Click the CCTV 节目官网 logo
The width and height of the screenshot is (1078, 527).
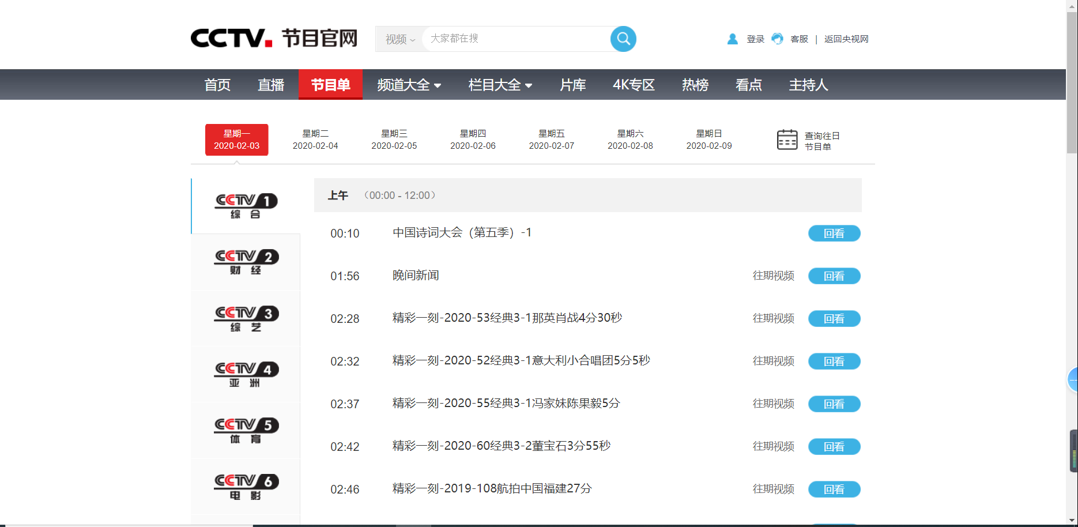(274, 38)
